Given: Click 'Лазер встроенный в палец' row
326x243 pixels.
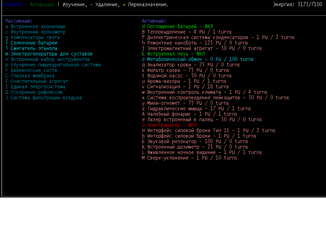Looking at the screenshot, I should coord(202,119).
